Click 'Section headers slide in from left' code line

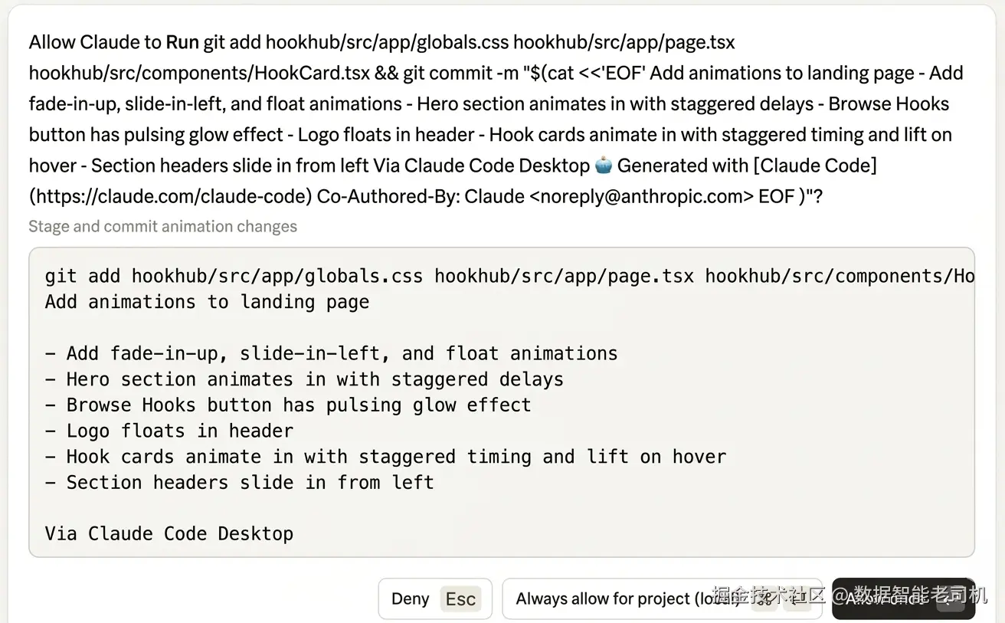click(239, 482)
